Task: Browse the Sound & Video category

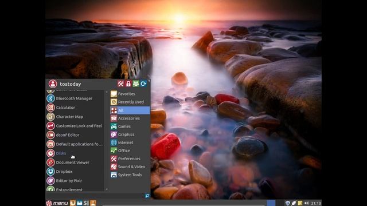Action: pos(130,167)
